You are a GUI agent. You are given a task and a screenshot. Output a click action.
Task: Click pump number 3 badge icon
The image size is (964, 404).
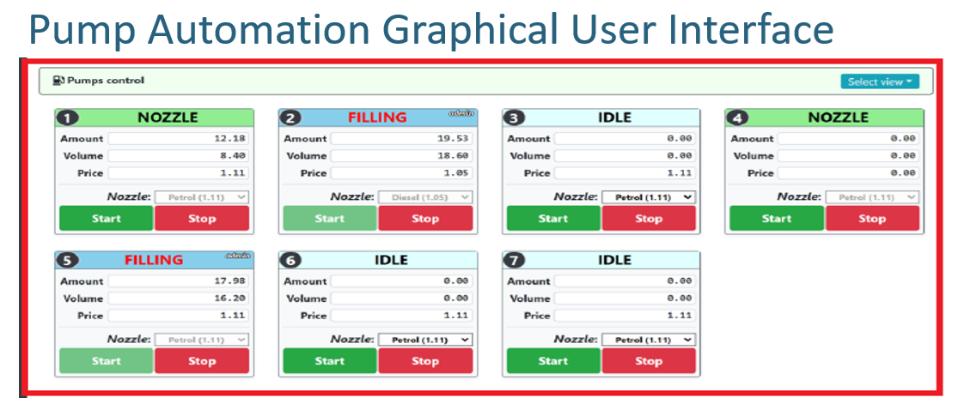pyautogui.click(x=514, y=118)
